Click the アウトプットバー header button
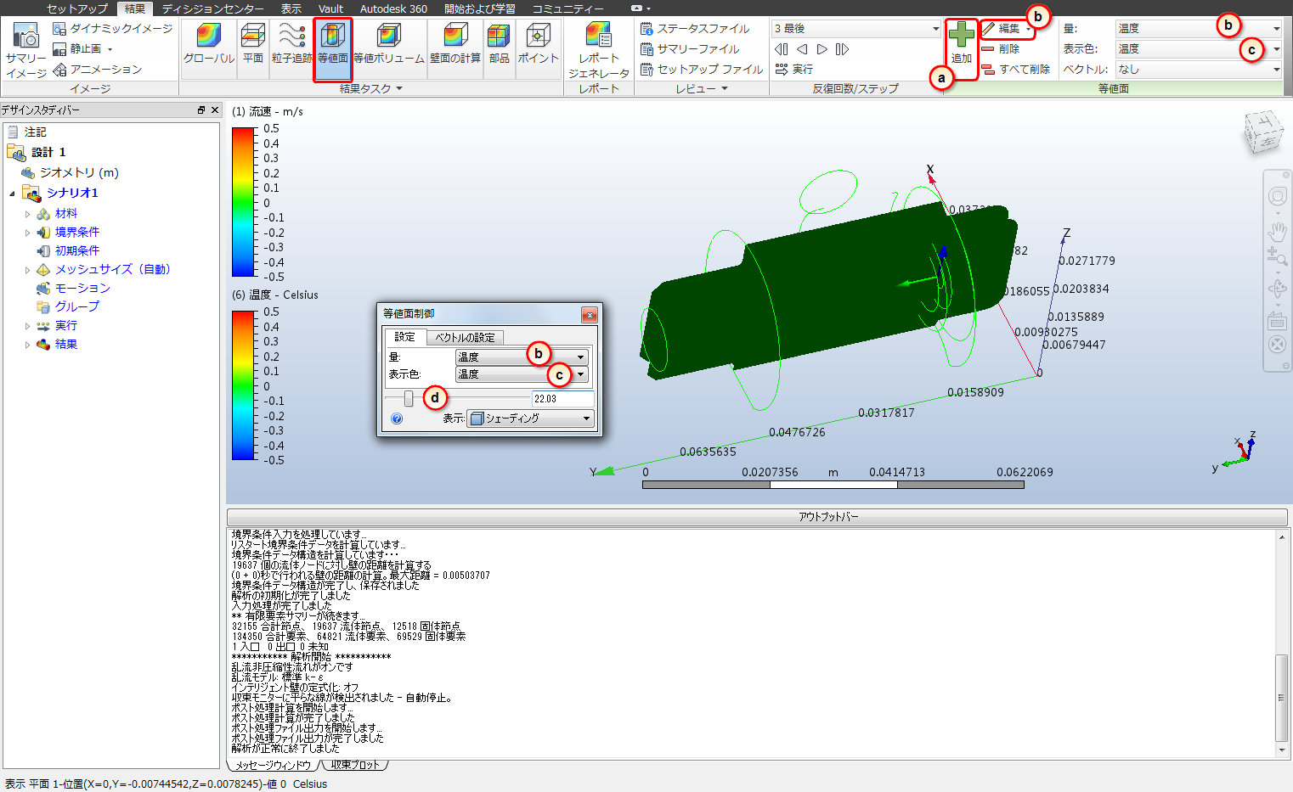 [757, 517]
